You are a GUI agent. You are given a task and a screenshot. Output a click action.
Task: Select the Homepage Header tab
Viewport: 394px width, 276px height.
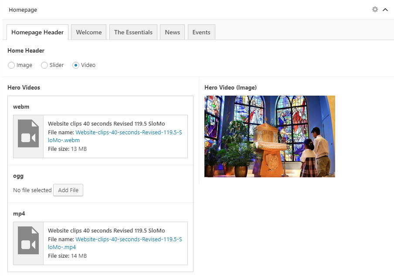[x=37, y=32]
